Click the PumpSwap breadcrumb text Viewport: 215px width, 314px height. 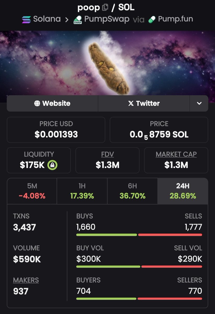pyautogui.click(x=107, y=19)
